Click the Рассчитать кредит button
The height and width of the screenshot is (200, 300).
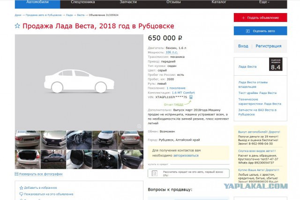(188, 173)
